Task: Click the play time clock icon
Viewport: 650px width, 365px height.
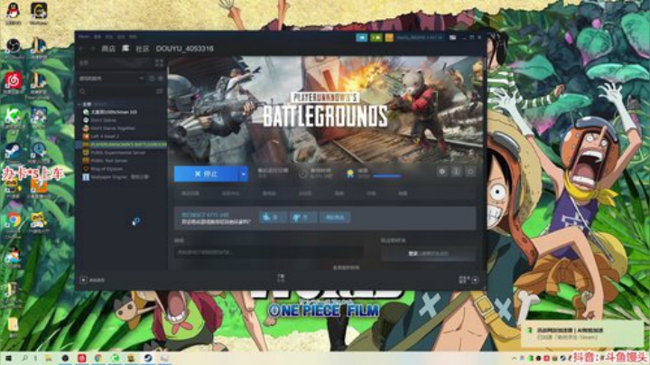Action: click(303, 173)
